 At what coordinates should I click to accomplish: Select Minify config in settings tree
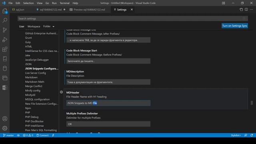tap(32, 90)
